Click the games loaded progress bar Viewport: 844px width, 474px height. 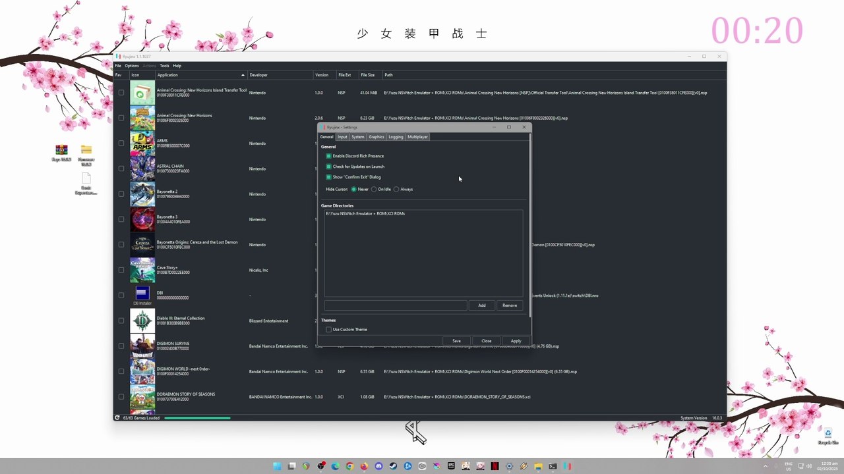[x=197, y=418]
